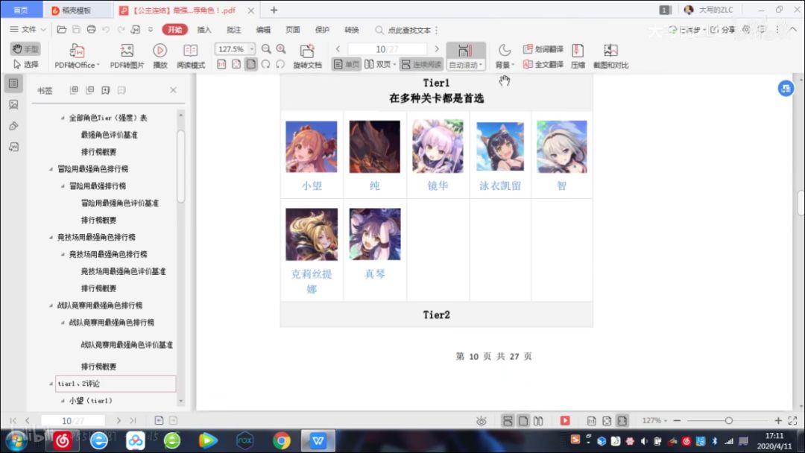The height and width of the screenshot is (453, 805).
Task: Close the bookmarks panel
Action: (173, 89)
